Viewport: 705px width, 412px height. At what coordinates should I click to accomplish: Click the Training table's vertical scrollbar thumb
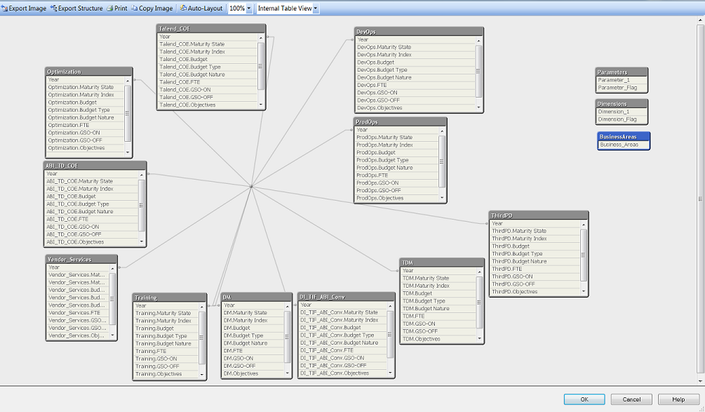pyautogui.click(x=202, y=338)
